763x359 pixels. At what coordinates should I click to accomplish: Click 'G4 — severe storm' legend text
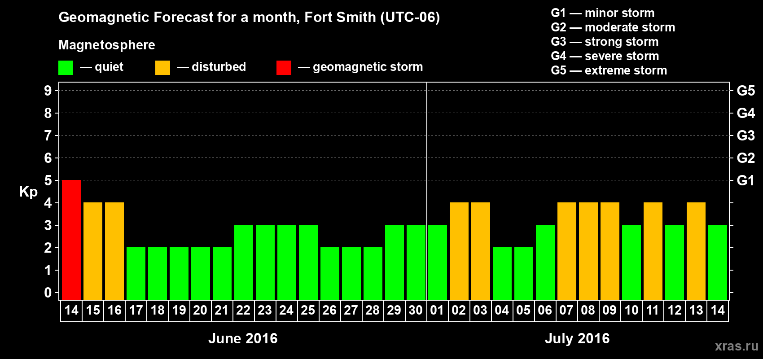(605, 56)
